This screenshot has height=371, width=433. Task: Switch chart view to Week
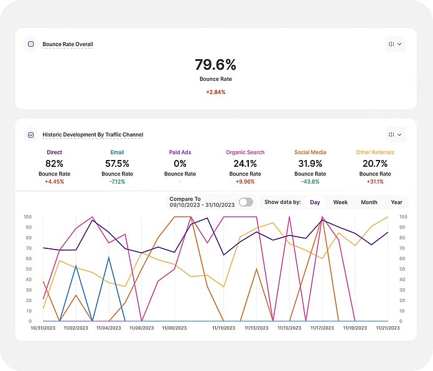tap(340, 202)
